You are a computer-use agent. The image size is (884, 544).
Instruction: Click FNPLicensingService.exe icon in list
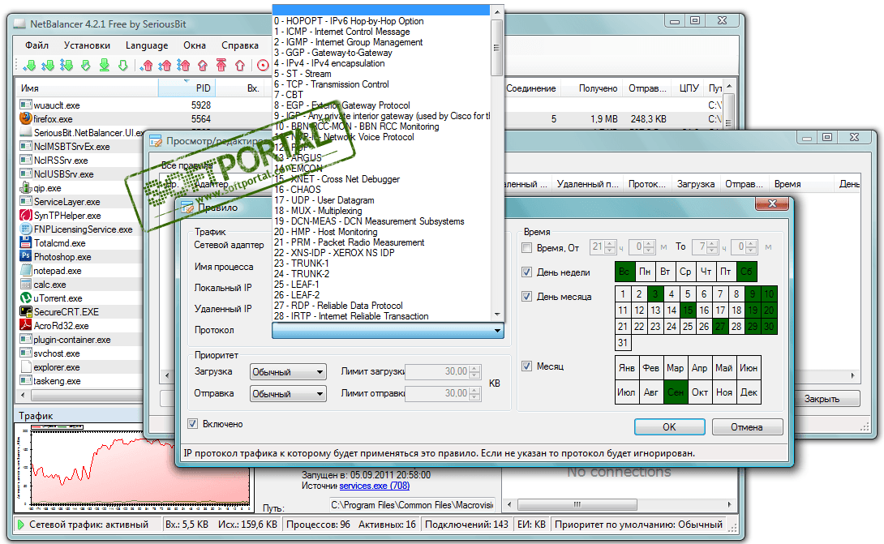tap(26, 229)
